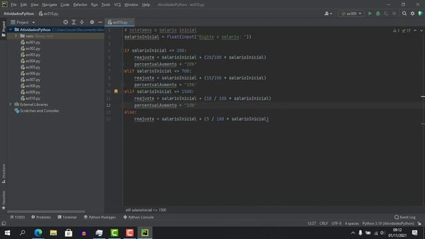The image size is (425, 239).
Task: Open the TODO tool window
Action: coord(17,217)
